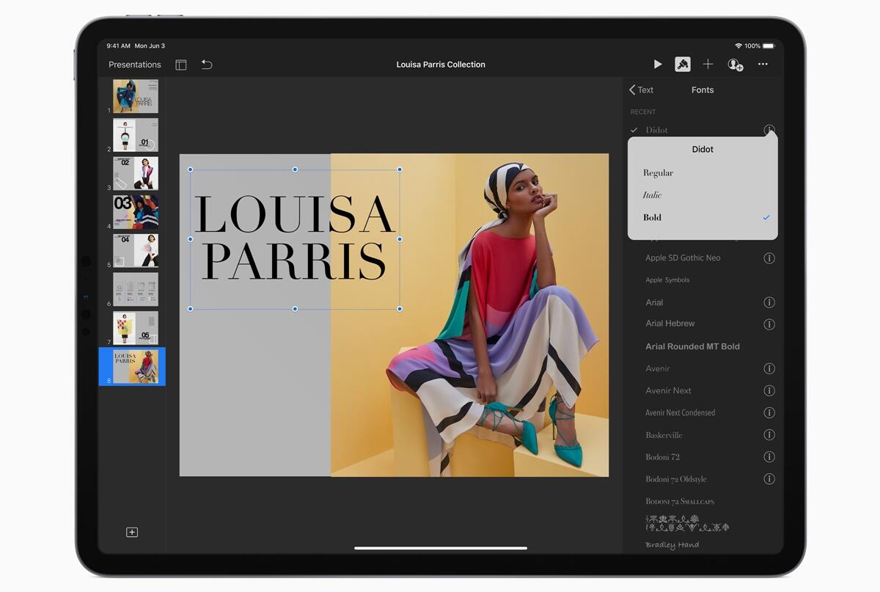This screenshot has height=592, width=880.
Task: Choose Arial Rounded MT Bold font
Action: pos(692,346)
